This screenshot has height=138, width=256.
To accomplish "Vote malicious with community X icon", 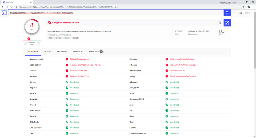I will coord(25,43).
